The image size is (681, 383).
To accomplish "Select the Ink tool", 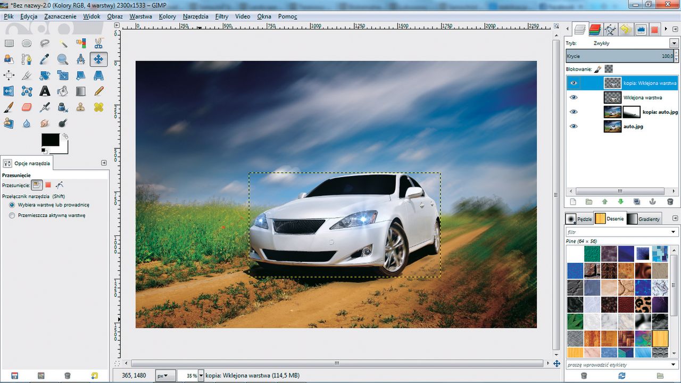I will click(x=63, y=107).
